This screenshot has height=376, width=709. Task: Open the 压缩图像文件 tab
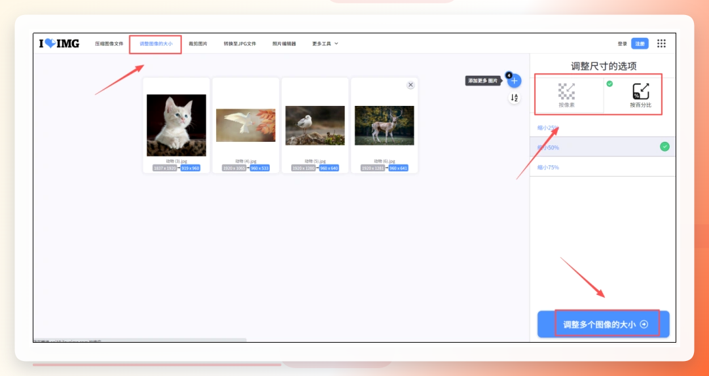tap(109, 44)
